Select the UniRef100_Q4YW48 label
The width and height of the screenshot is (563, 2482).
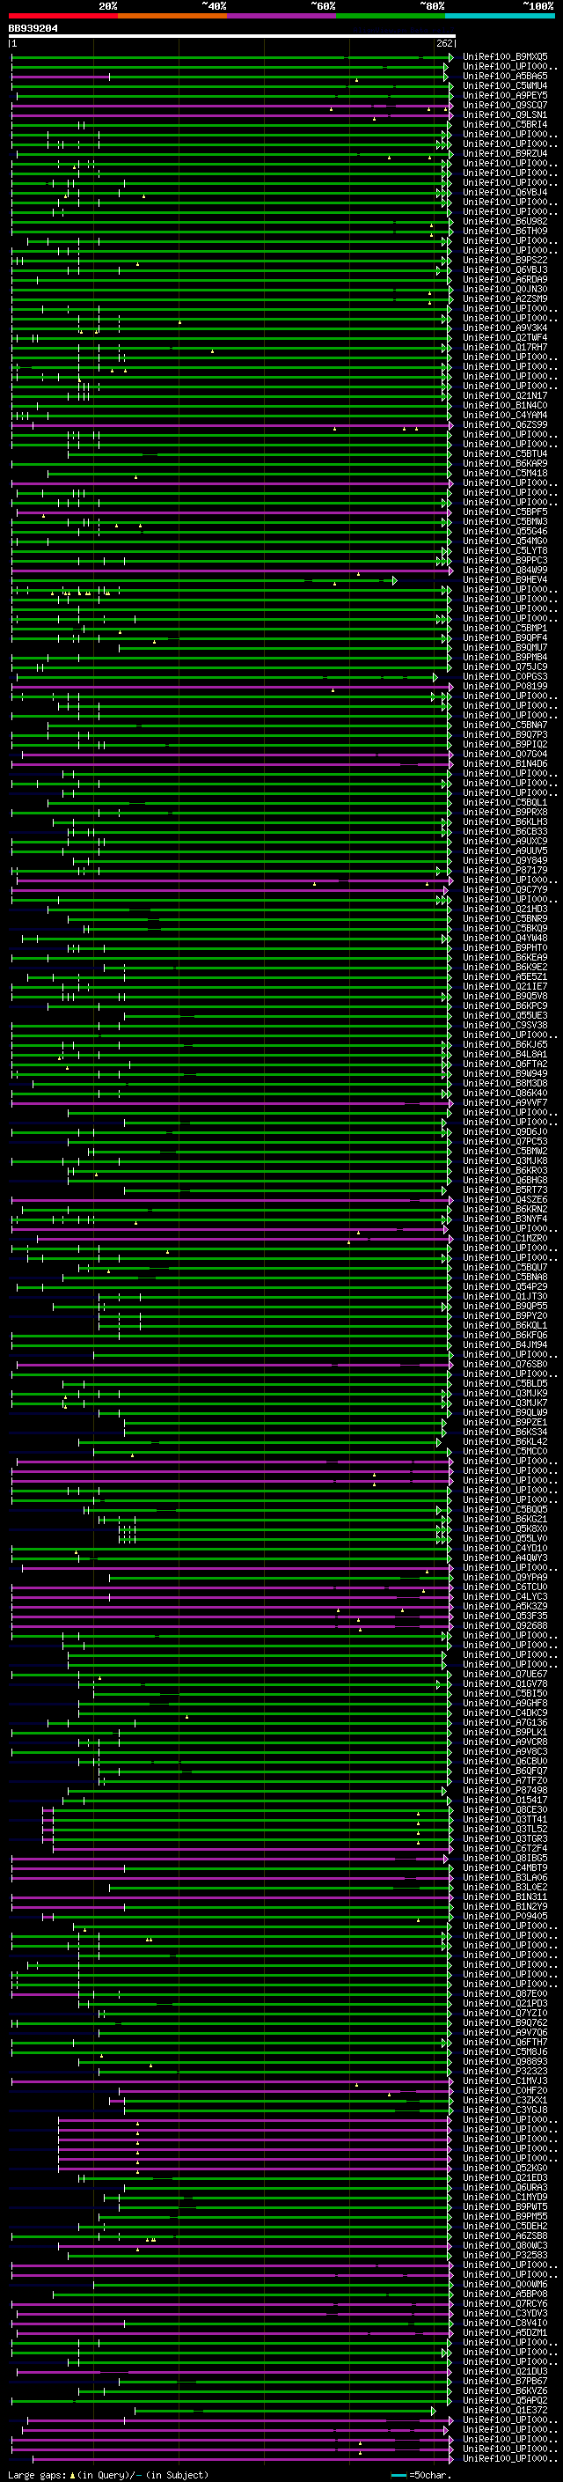(x=505, y=939)
